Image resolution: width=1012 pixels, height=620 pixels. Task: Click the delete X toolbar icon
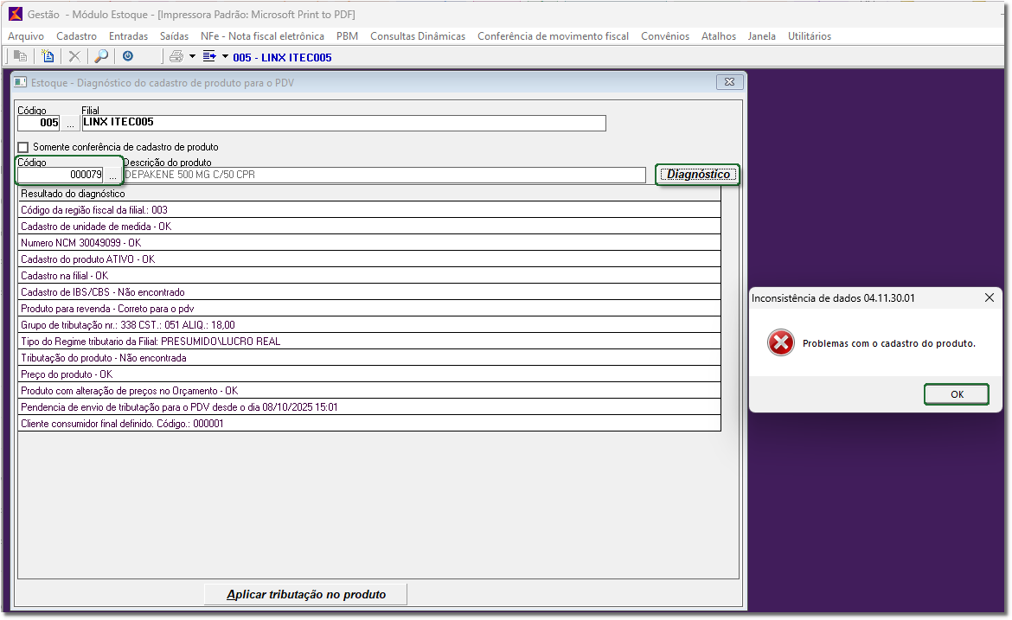[74, 57]
